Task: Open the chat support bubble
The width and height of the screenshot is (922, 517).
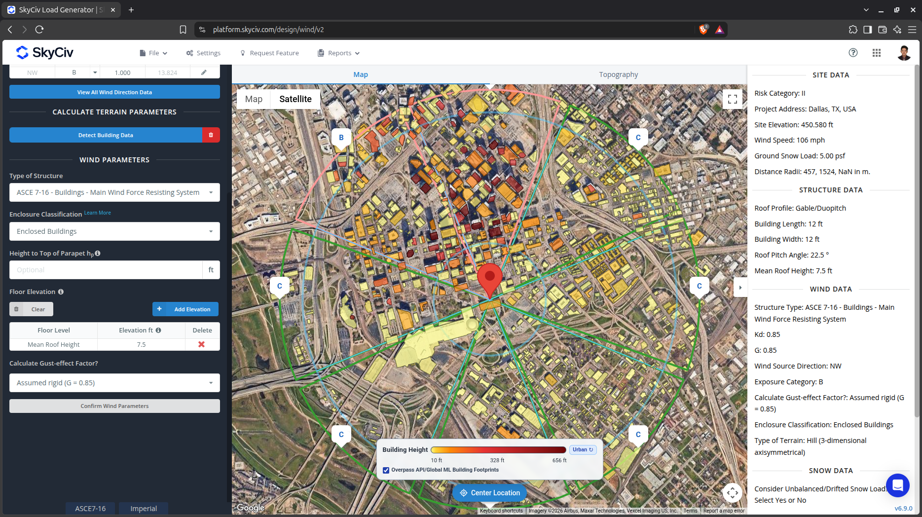Action: pyautogui.click(x=897, y=485)
